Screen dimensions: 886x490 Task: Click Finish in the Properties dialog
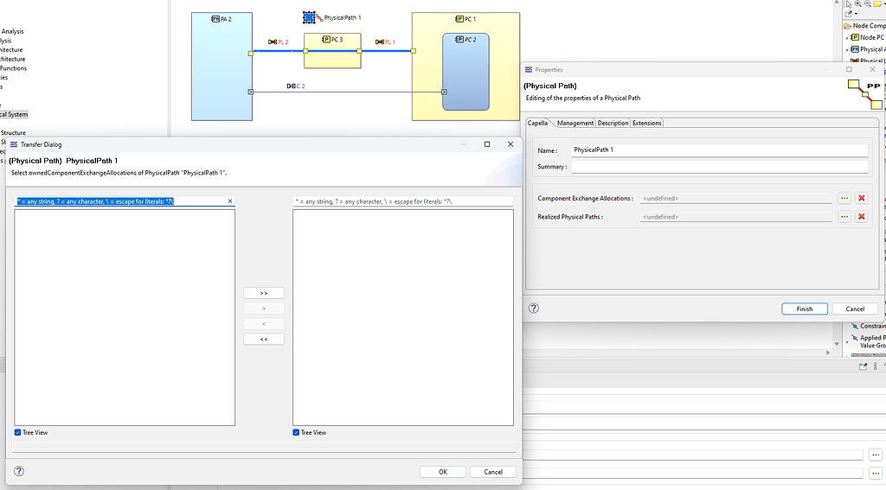tap(805, 309)
